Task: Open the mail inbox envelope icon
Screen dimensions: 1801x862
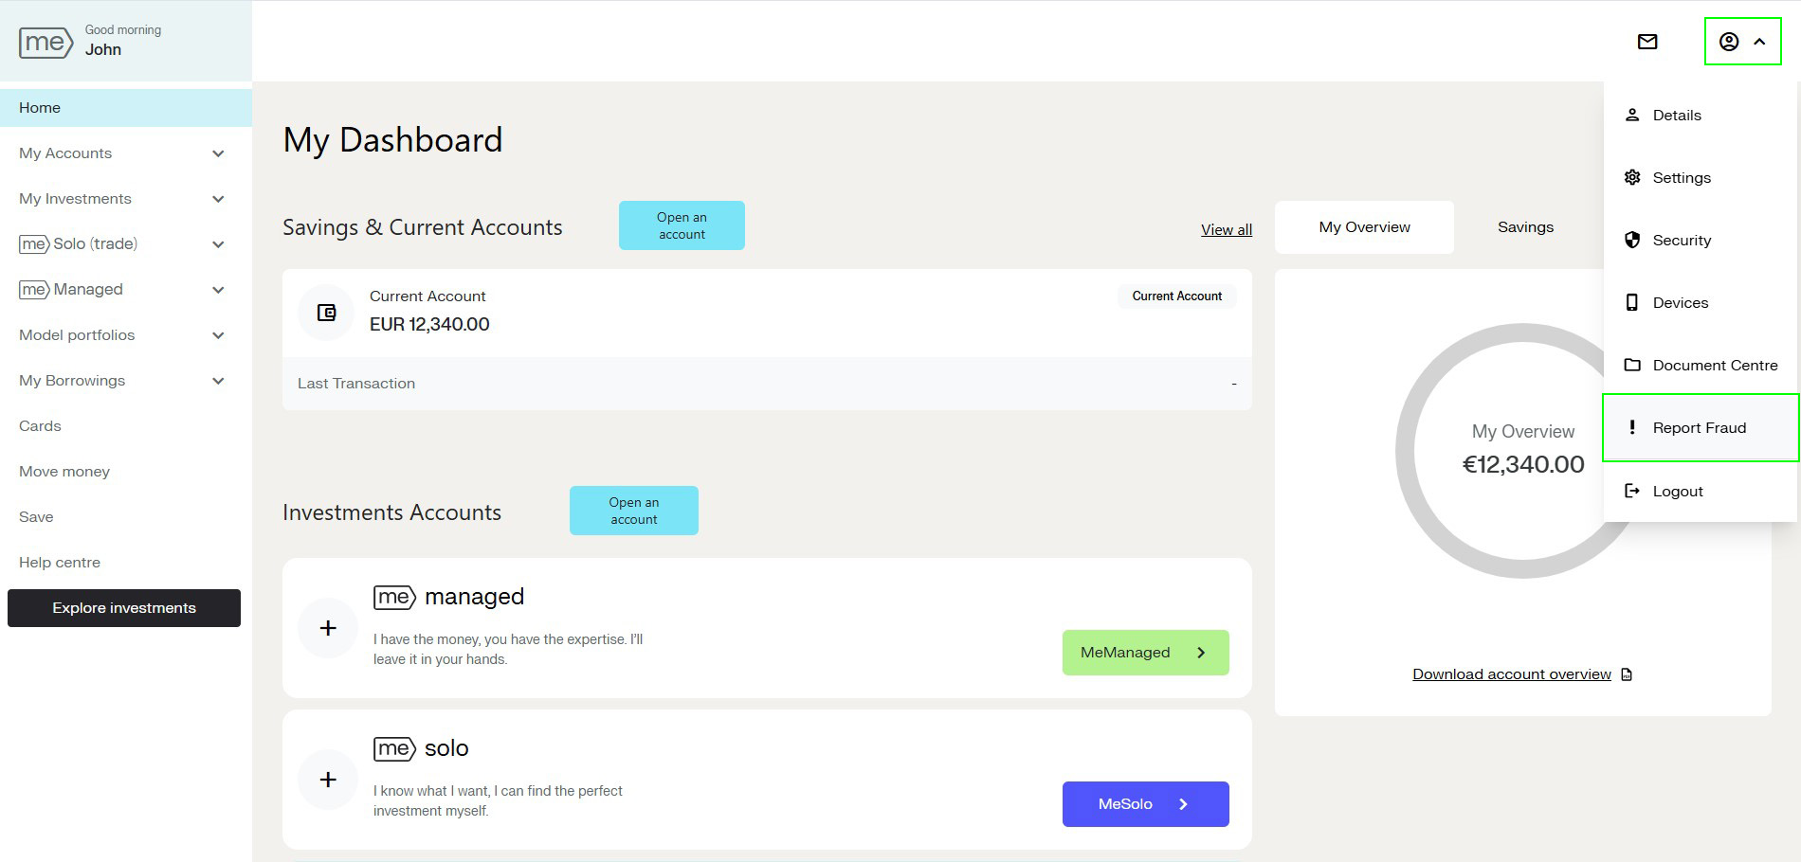Action: (1647, 42)
